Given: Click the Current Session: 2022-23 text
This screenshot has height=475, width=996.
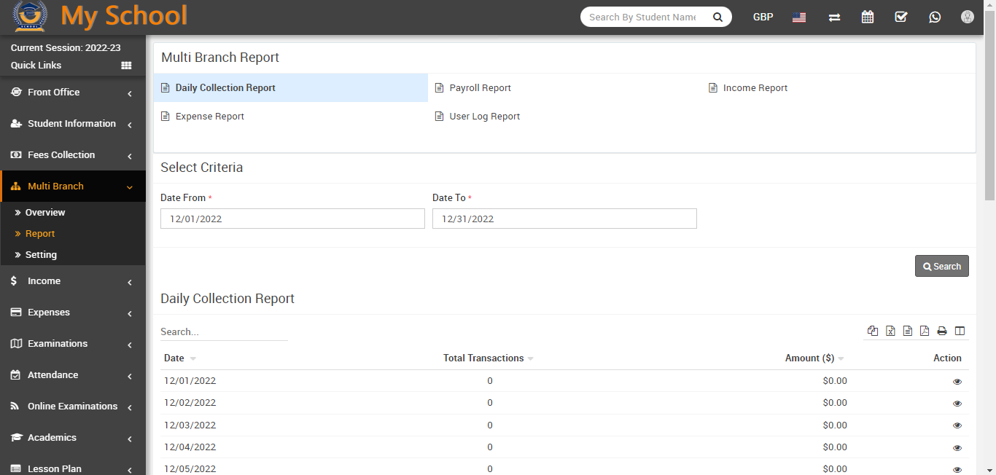Looking at the screenshot, I should pyautogui.click(x=66, y=48).
